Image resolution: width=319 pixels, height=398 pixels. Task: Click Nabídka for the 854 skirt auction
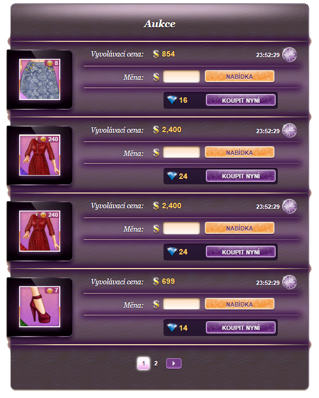239,77
